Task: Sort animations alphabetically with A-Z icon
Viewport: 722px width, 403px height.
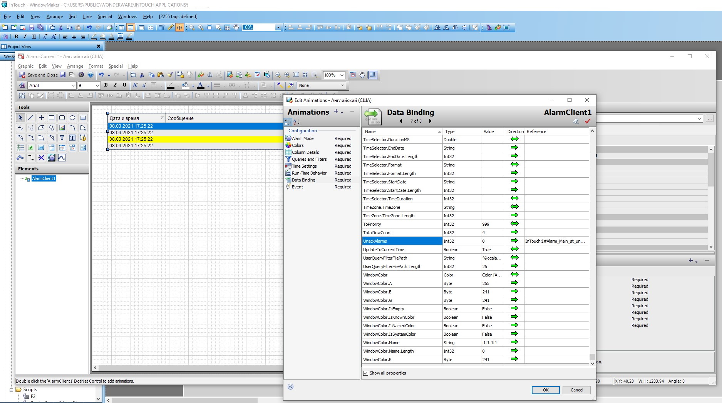Action: [x=296, y=122]
